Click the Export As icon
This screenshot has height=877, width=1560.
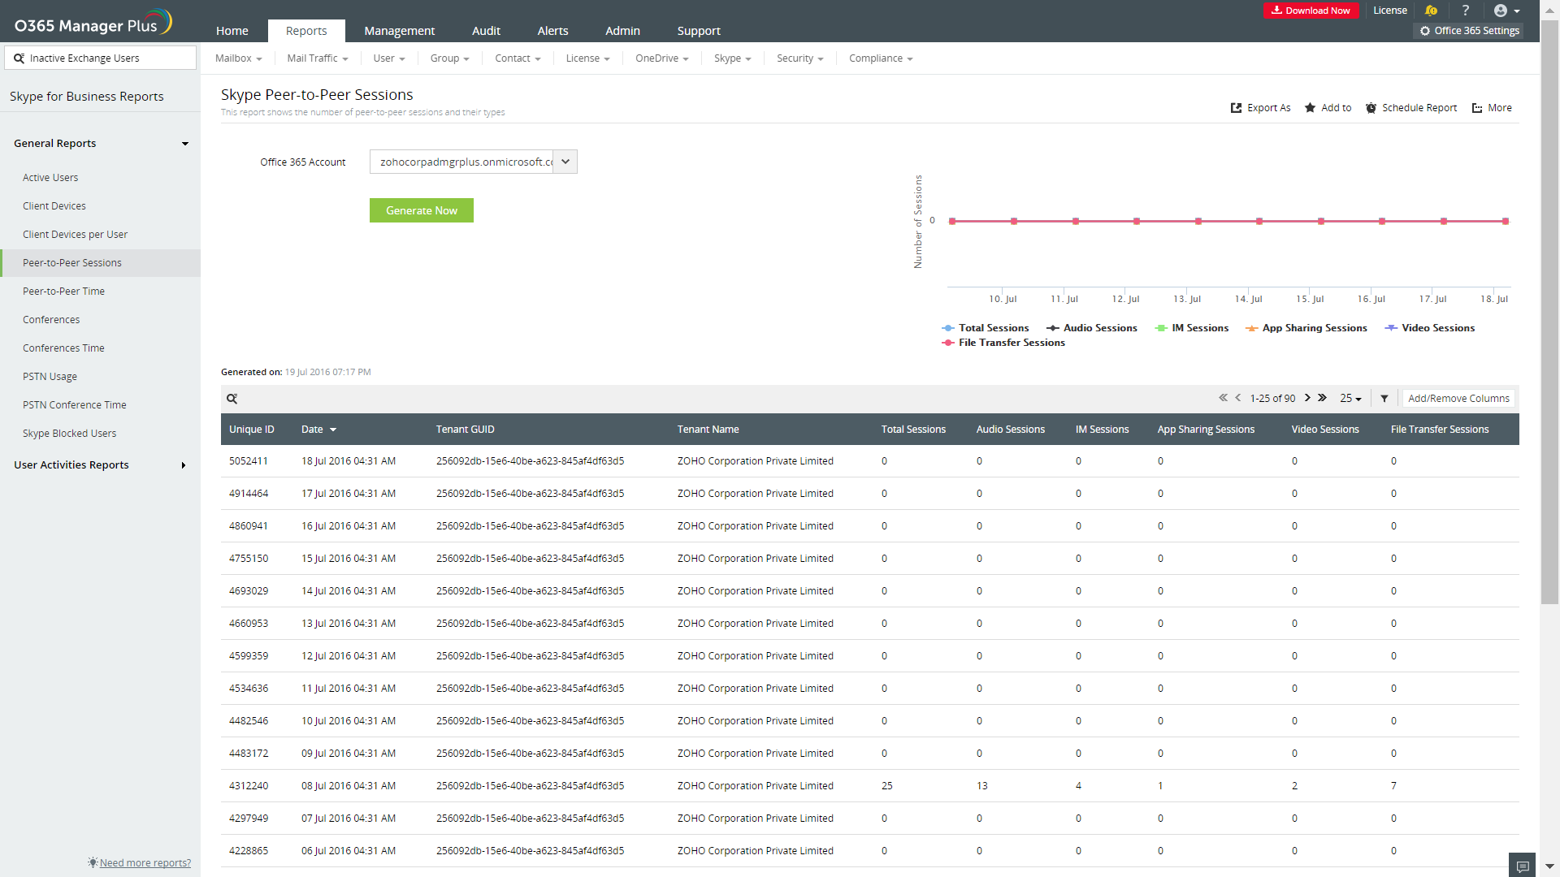click(x=1237, y=108)
